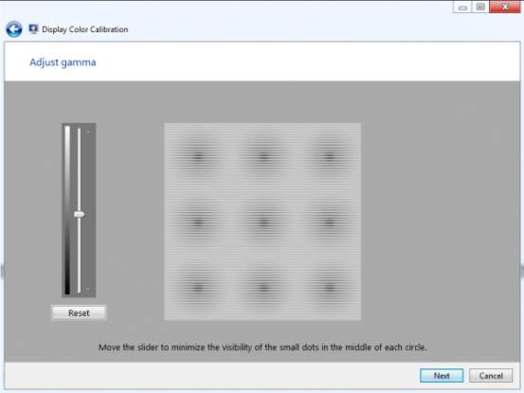Minimize the calibration window
Image resolution: width=524 pixels, height=393 pixels.
click(462, 7)
